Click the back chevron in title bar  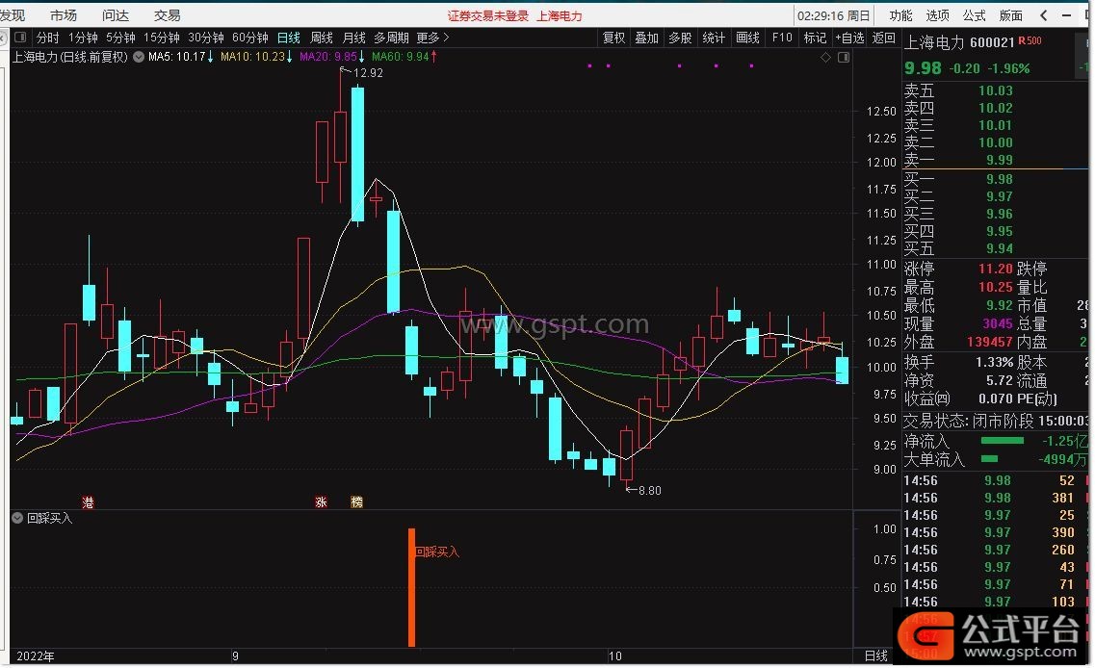tap(1043, 15)
